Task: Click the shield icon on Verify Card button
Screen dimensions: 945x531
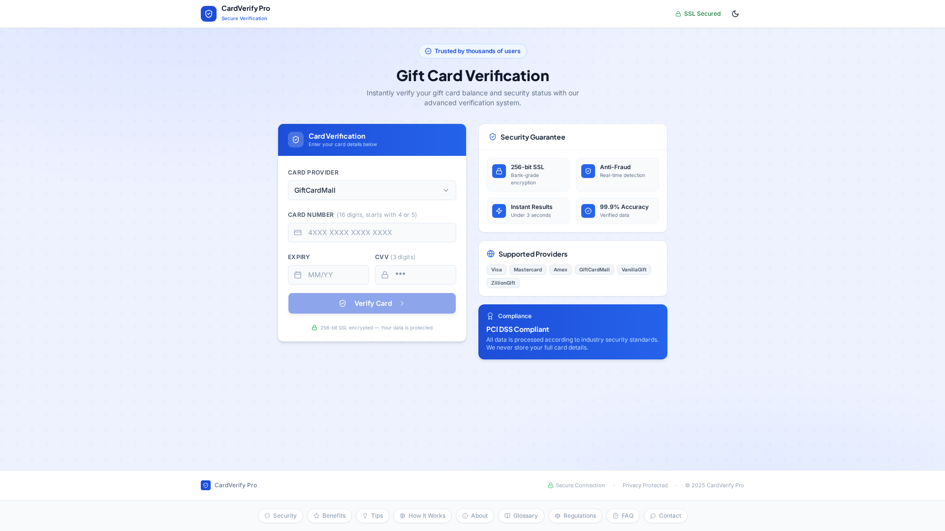Action: (343, 303)
